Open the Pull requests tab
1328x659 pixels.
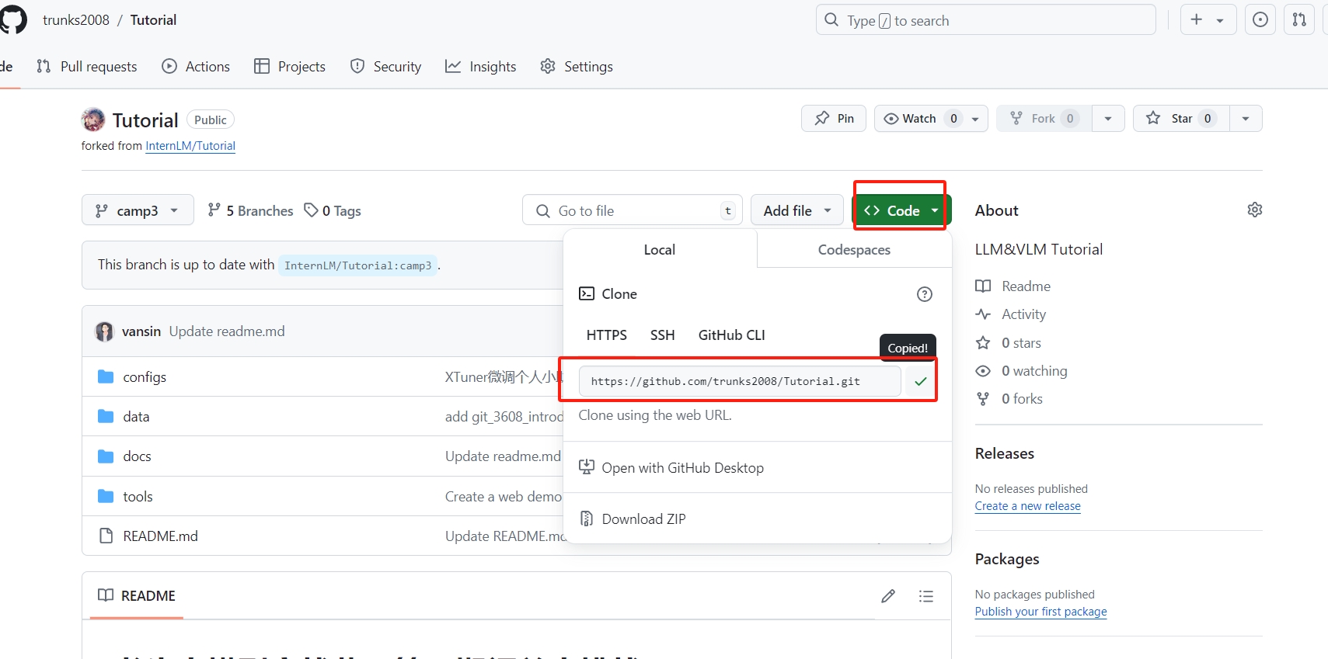click(x=87, y=67)
